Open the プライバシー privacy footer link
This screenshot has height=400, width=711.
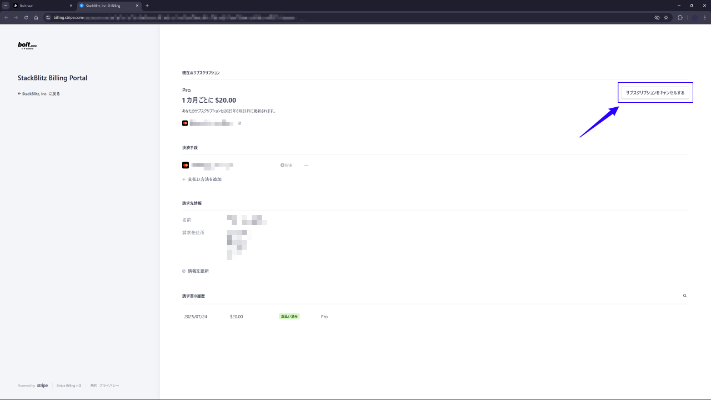109,386
